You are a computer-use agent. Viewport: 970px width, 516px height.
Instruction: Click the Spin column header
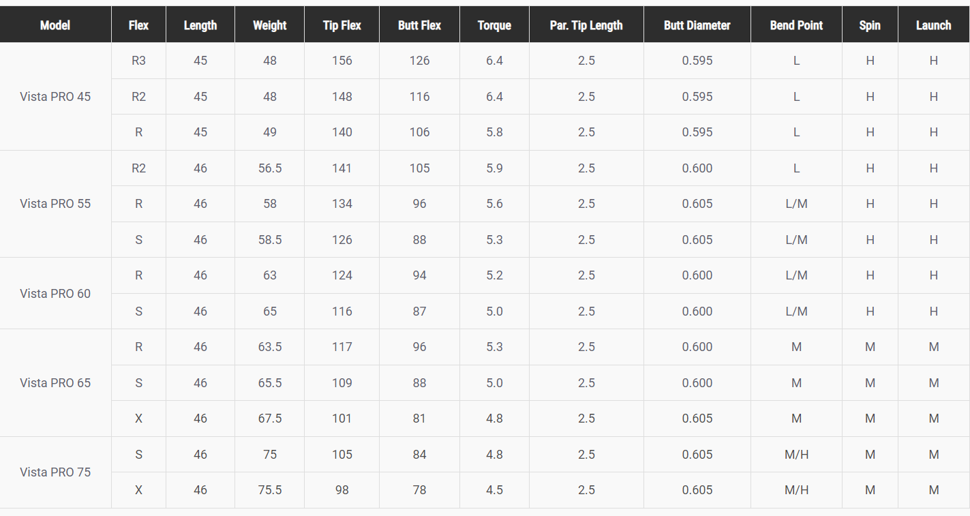pos(870,25)
